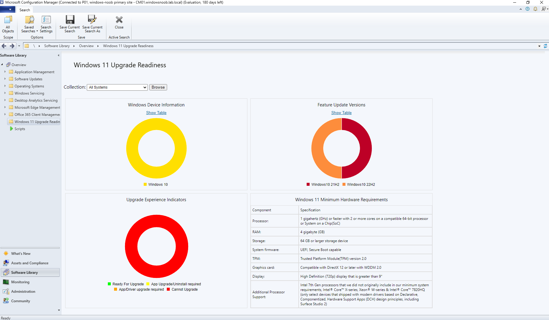Select Windows 11 Upgrade Readiness breadcrumb

click(128, 46)
